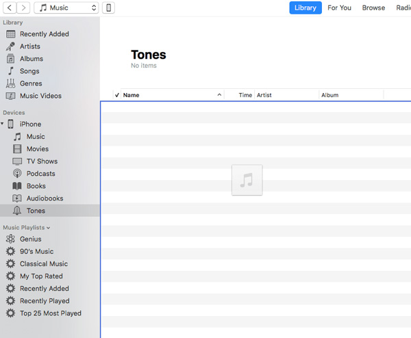Switch to the For You tab
The width and height of the screenshot is (411, 338).
339,8
